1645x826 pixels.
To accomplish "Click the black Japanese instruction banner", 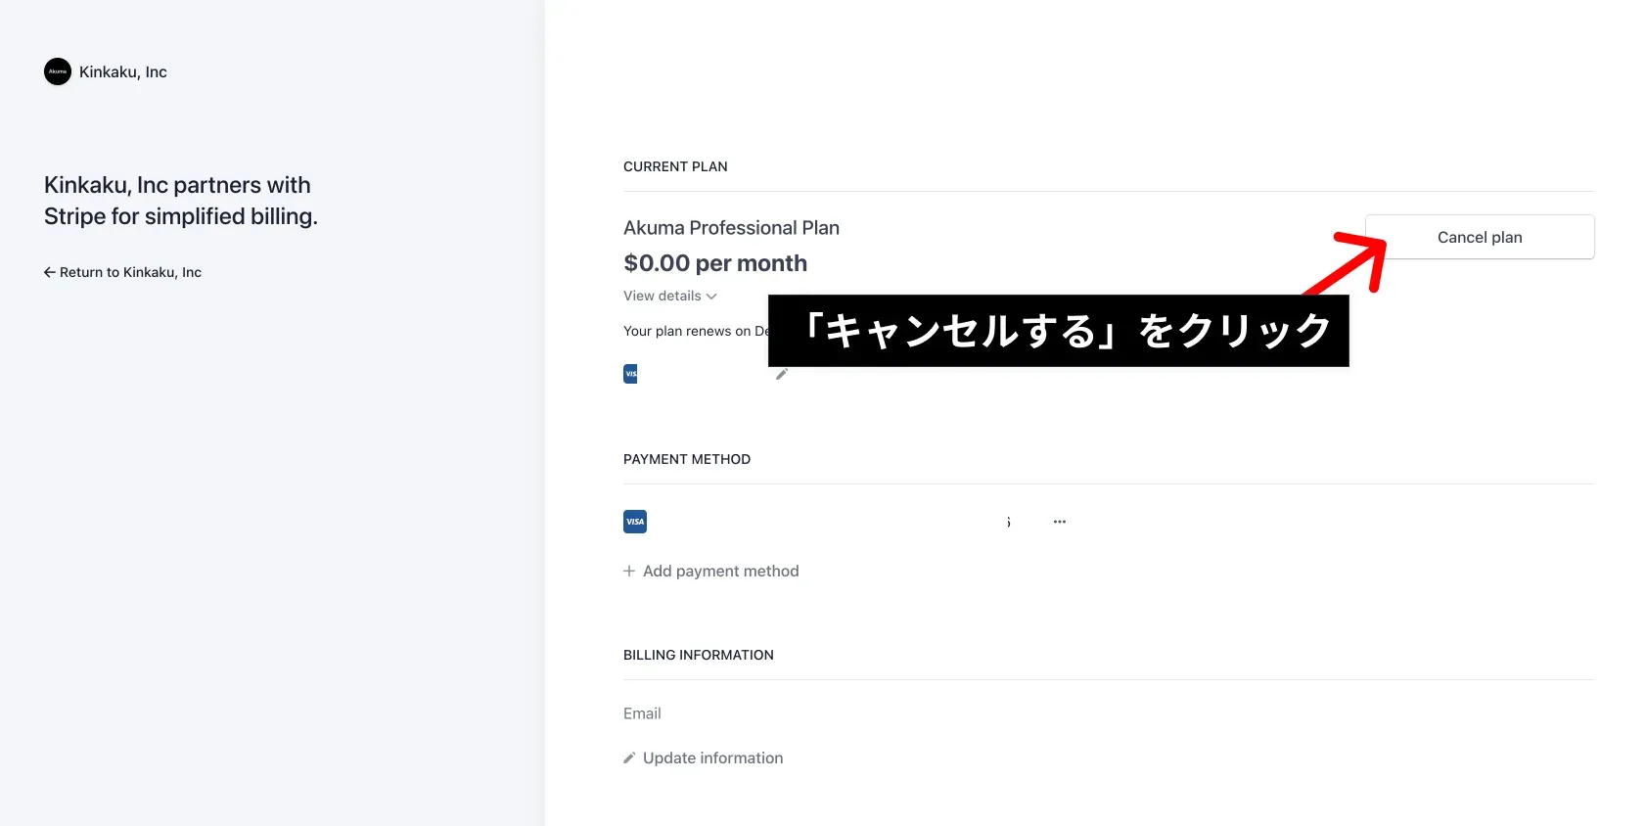I will [1059, 331].
